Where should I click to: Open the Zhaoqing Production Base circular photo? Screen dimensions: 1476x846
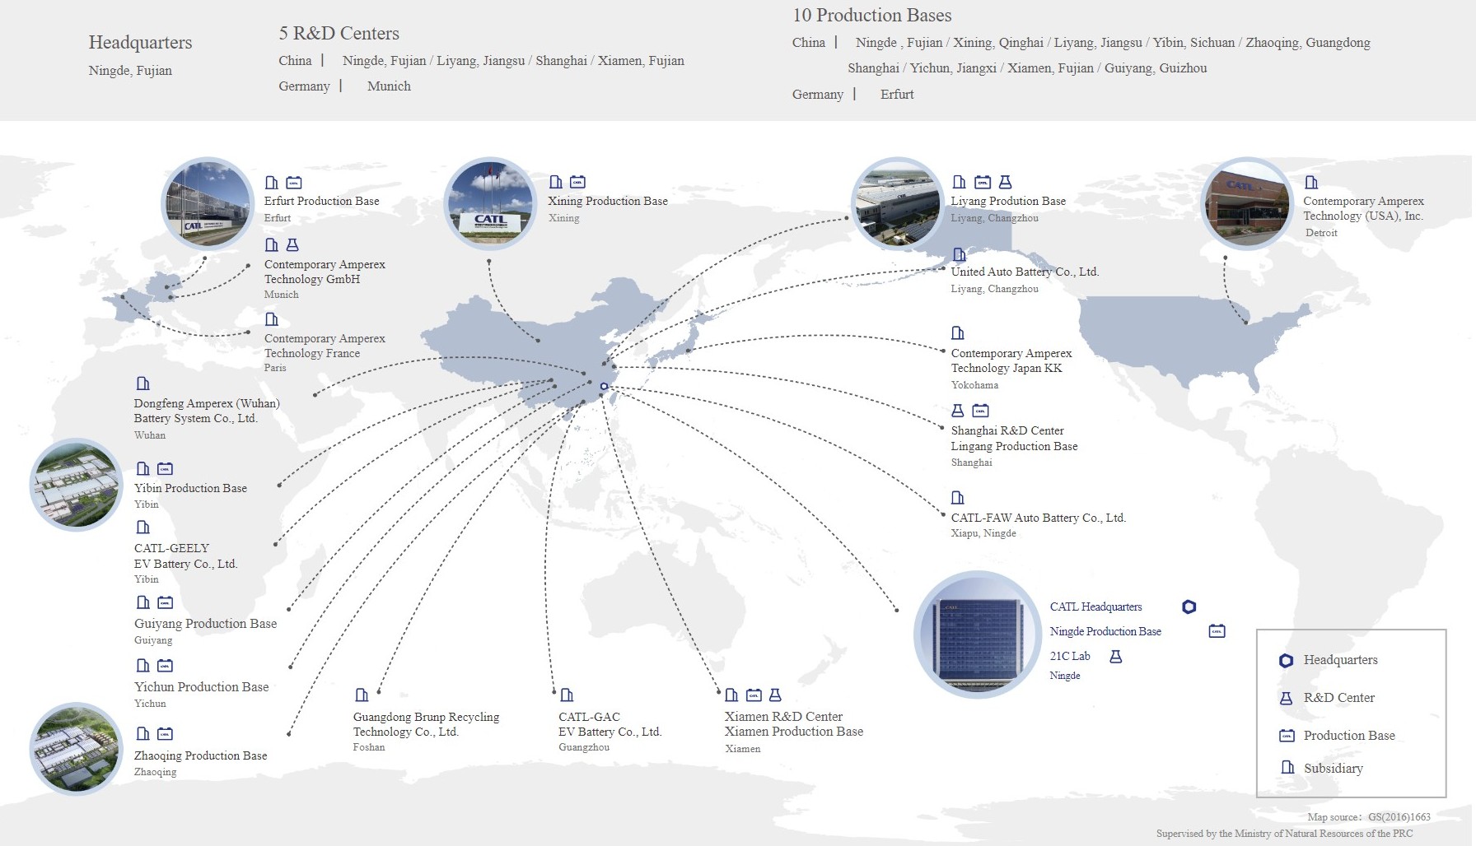coord(76,749)
